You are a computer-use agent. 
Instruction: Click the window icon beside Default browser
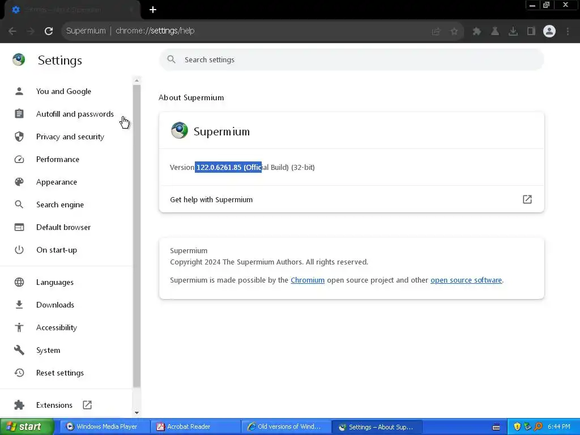tap(19, 227)
